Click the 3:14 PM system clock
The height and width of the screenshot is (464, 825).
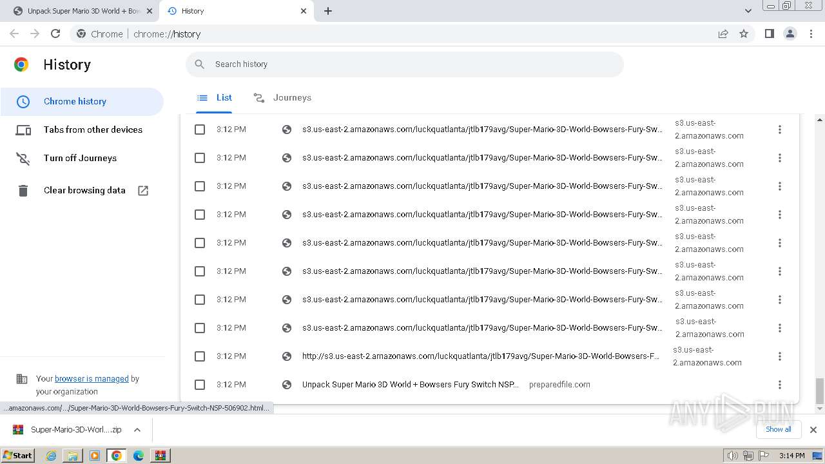coord(791,456)
